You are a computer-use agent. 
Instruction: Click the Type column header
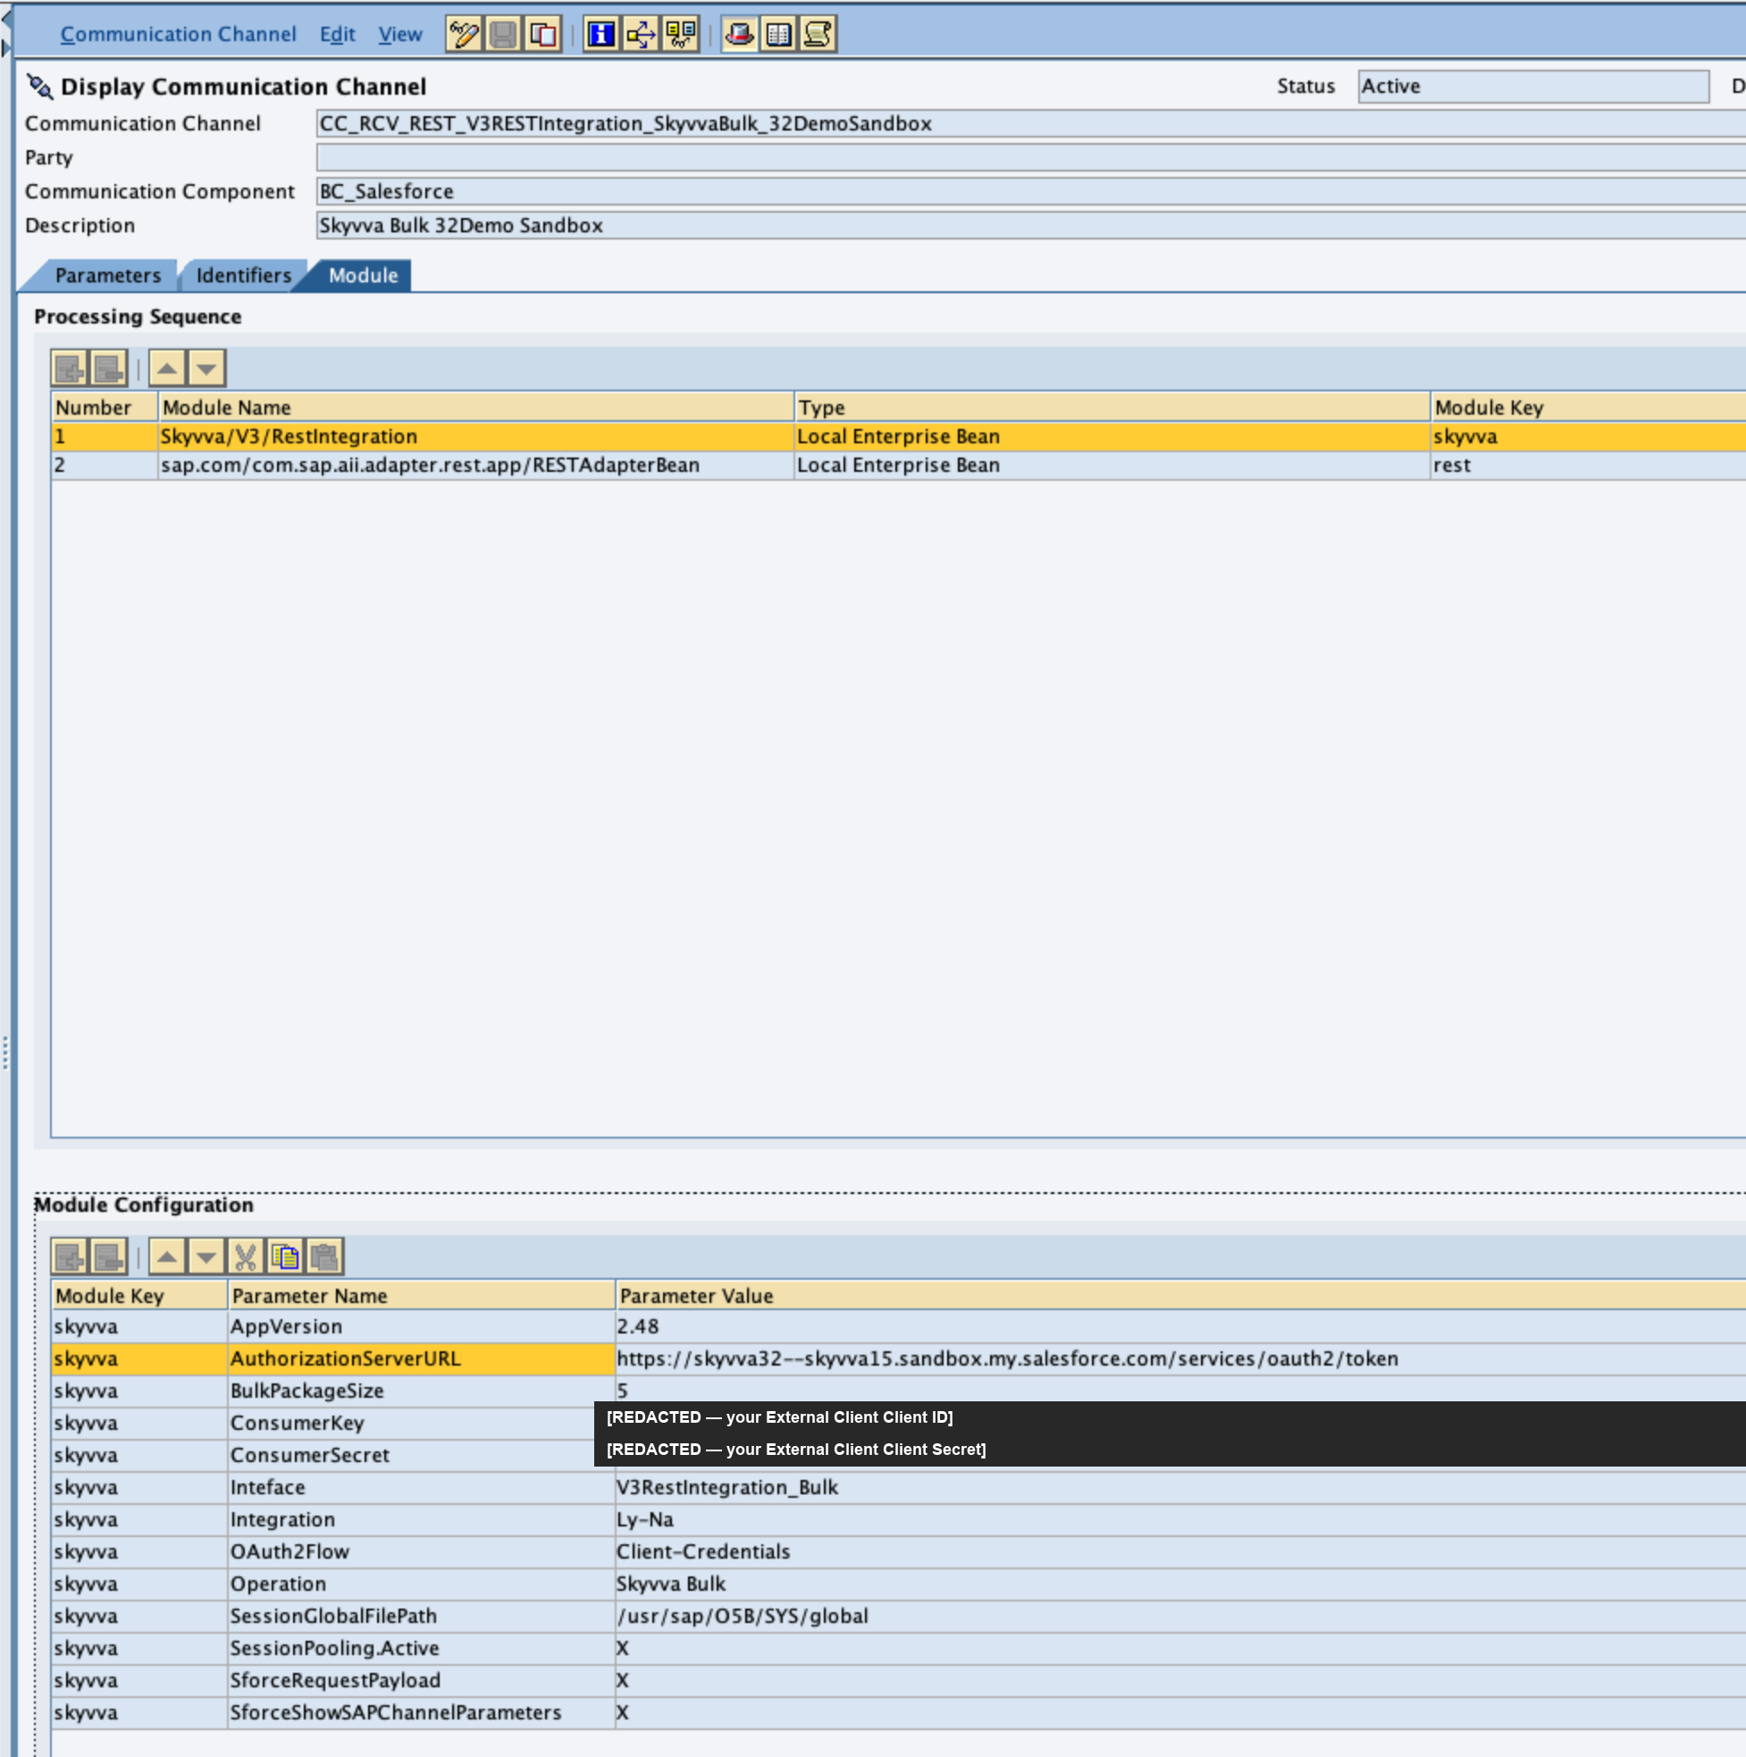pyautogui.click(x=1112, y=408)
